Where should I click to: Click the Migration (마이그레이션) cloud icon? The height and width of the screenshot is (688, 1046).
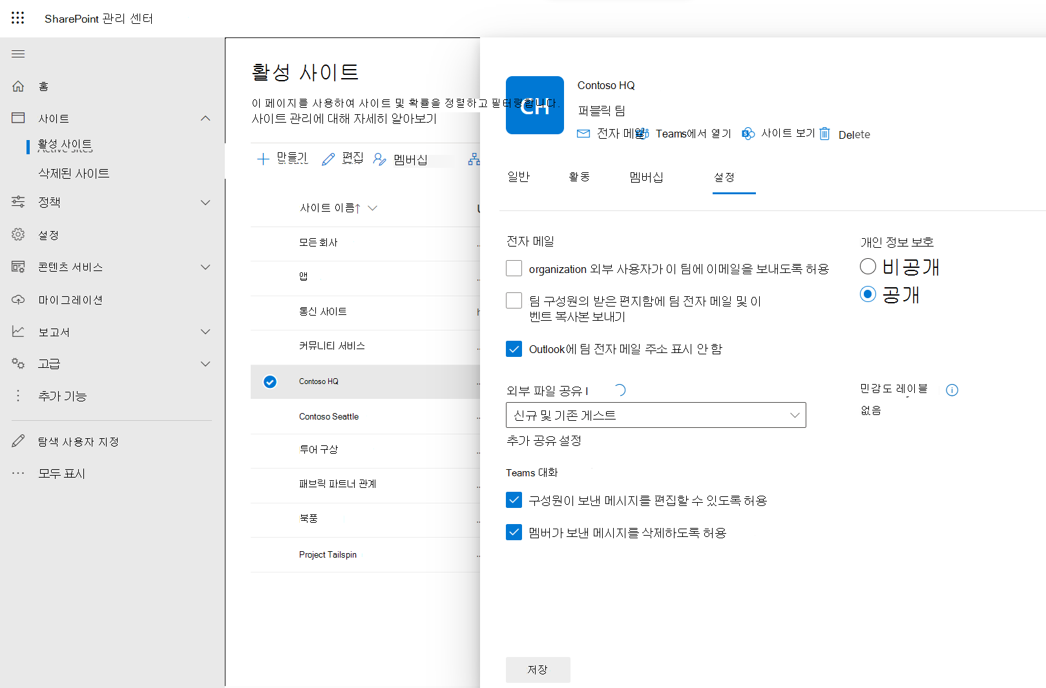click(18, 299)
